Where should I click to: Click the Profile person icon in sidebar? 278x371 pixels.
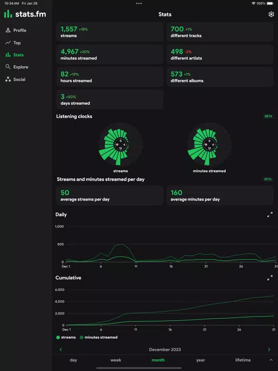tap(8, 30)
